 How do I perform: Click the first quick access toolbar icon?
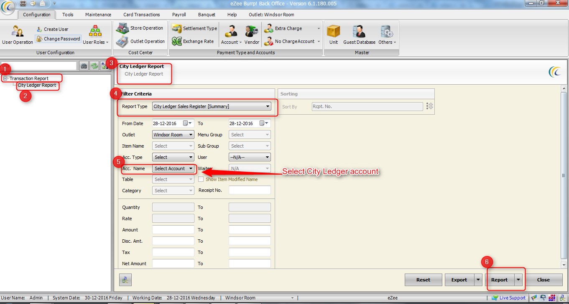point(23,3)
